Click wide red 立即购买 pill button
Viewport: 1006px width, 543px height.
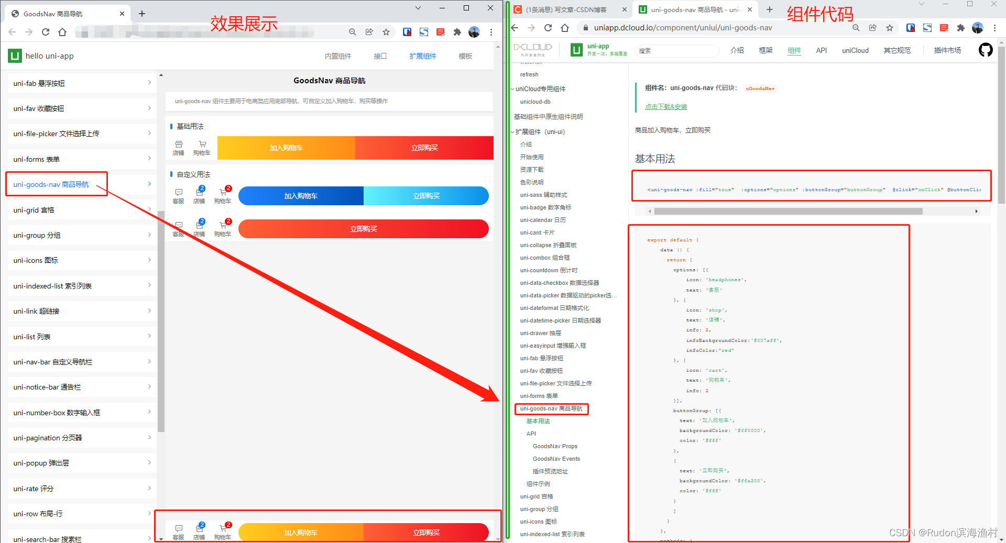click(364, 229)
